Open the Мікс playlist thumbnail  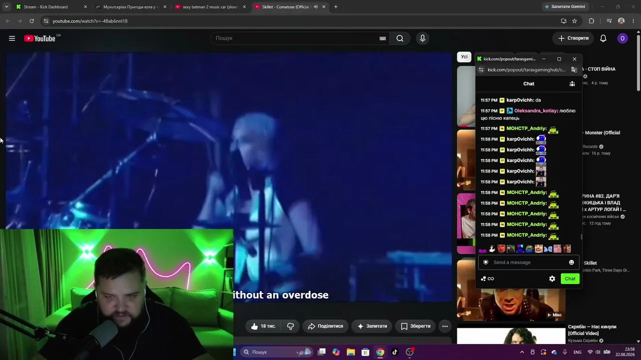(511, 305)
